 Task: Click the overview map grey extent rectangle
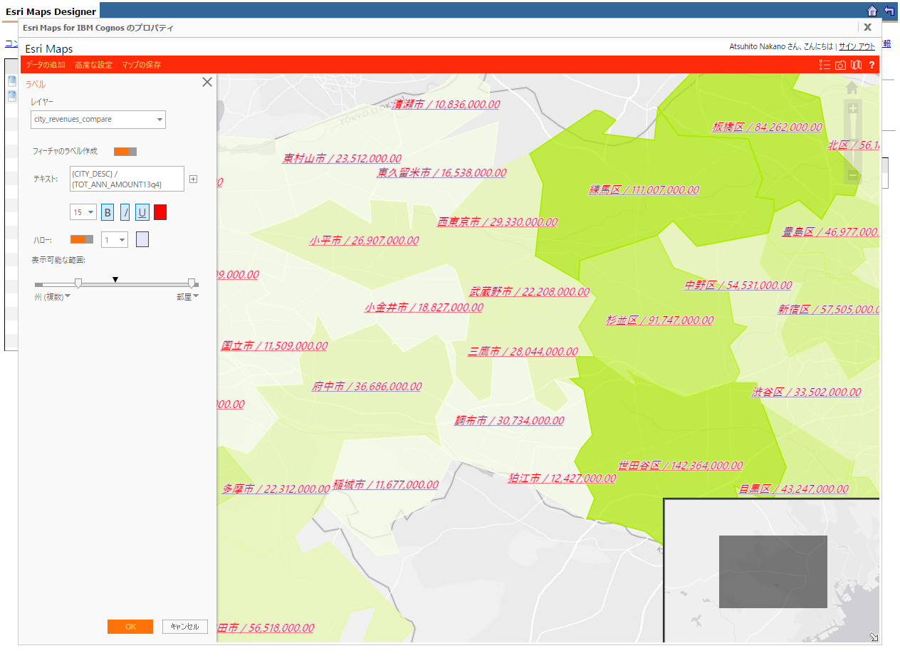(773, 572)
